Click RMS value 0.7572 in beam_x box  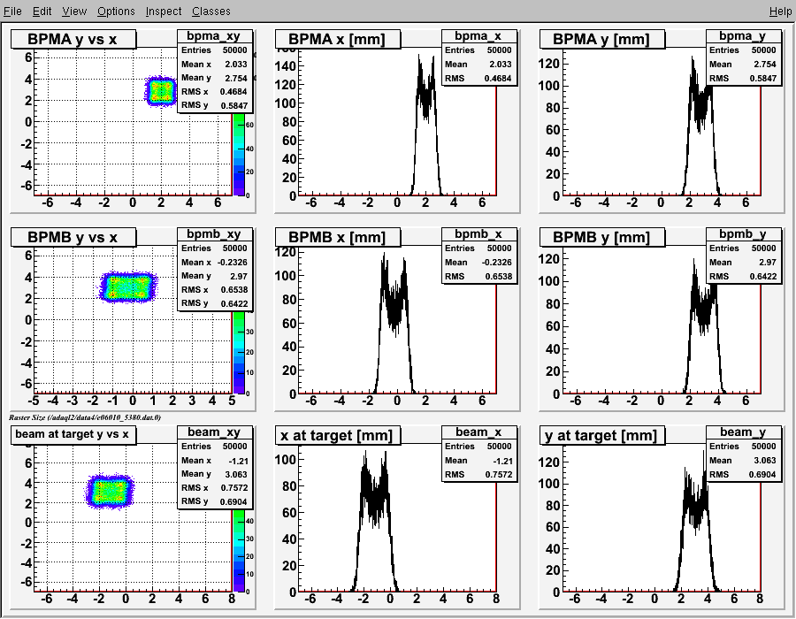pyautogui.click(x=498, y=474)
